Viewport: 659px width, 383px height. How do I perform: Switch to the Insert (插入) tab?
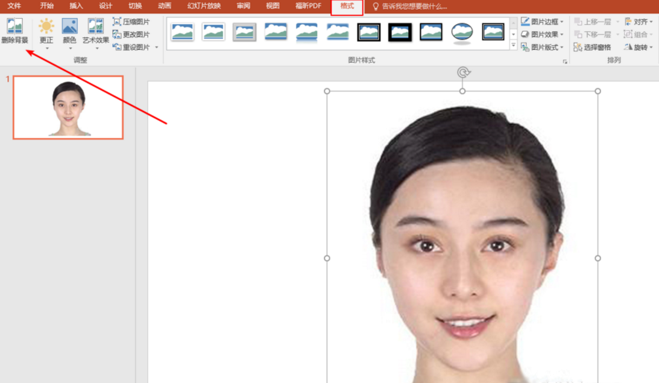tap(77, 6)
